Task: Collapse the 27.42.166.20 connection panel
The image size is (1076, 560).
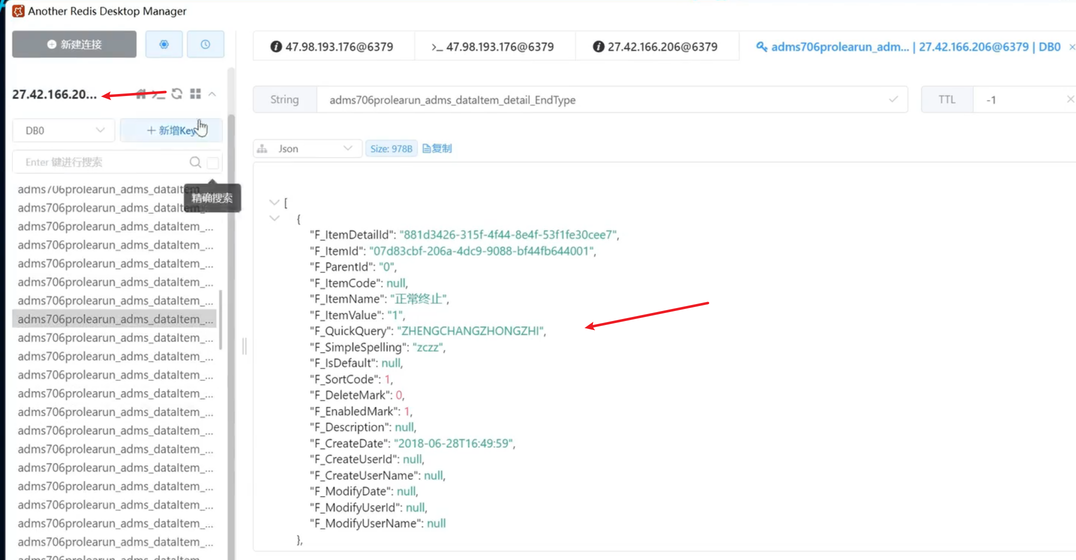Action: [x=212, y=94]
